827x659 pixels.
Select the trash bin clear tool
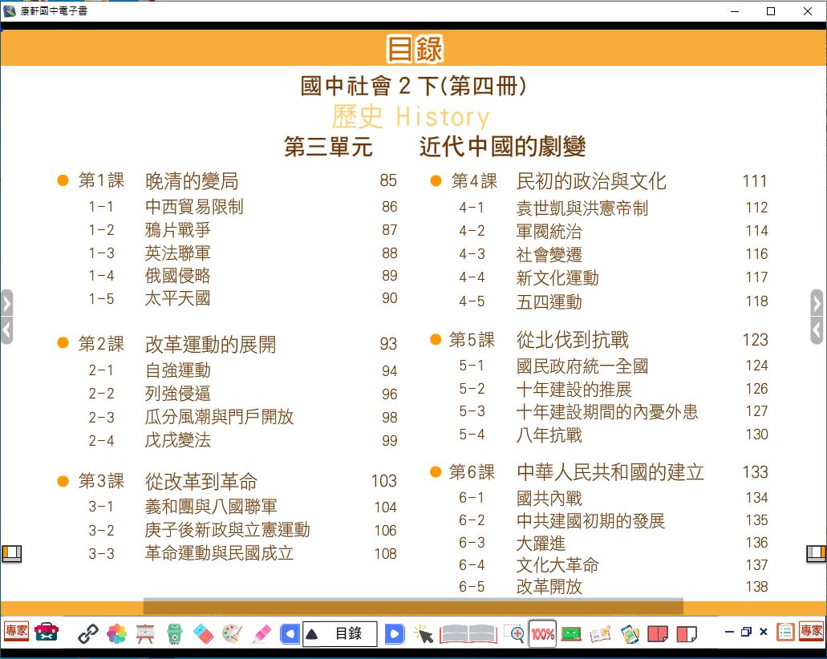(x=174, y=634)
